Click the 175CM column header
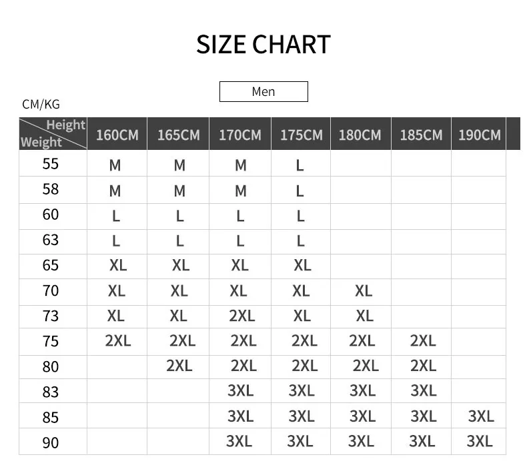The width and height of the screenshot is (527, 469). pyautogui.click(x=301, y=134)
